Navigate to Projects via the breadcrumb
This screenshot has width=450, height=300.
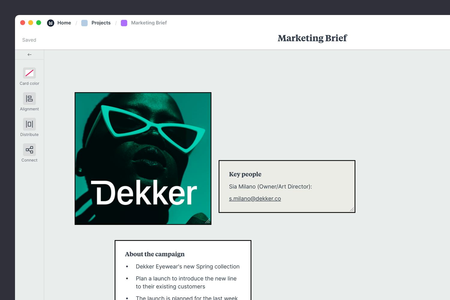[101, 23]
